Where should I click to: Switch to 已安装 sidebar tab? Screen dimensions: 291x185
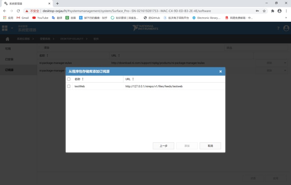19,59
